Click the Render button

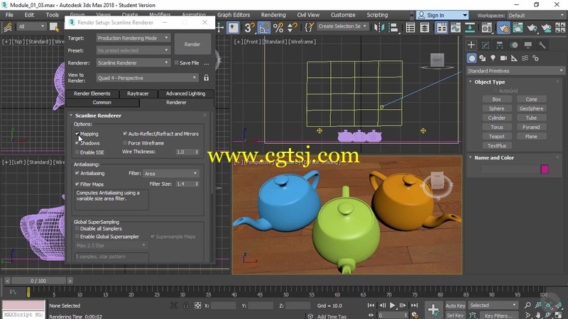tap(192, 44)
